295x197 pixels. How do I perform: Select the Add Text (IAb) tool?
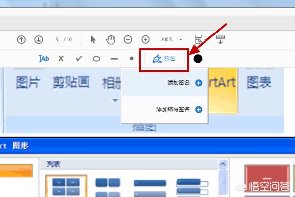(44, 59)
